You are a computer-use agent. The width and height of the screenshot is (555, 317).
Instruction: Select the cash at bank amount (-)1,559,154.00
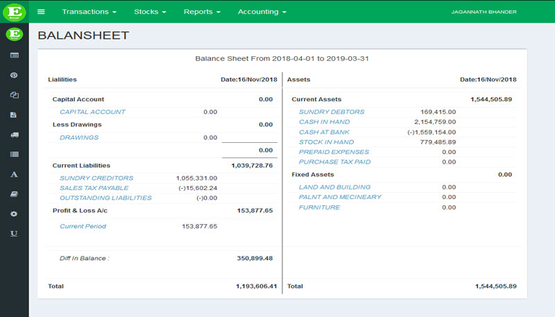432,132
